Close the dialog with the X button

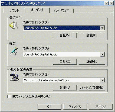point(111,3)
